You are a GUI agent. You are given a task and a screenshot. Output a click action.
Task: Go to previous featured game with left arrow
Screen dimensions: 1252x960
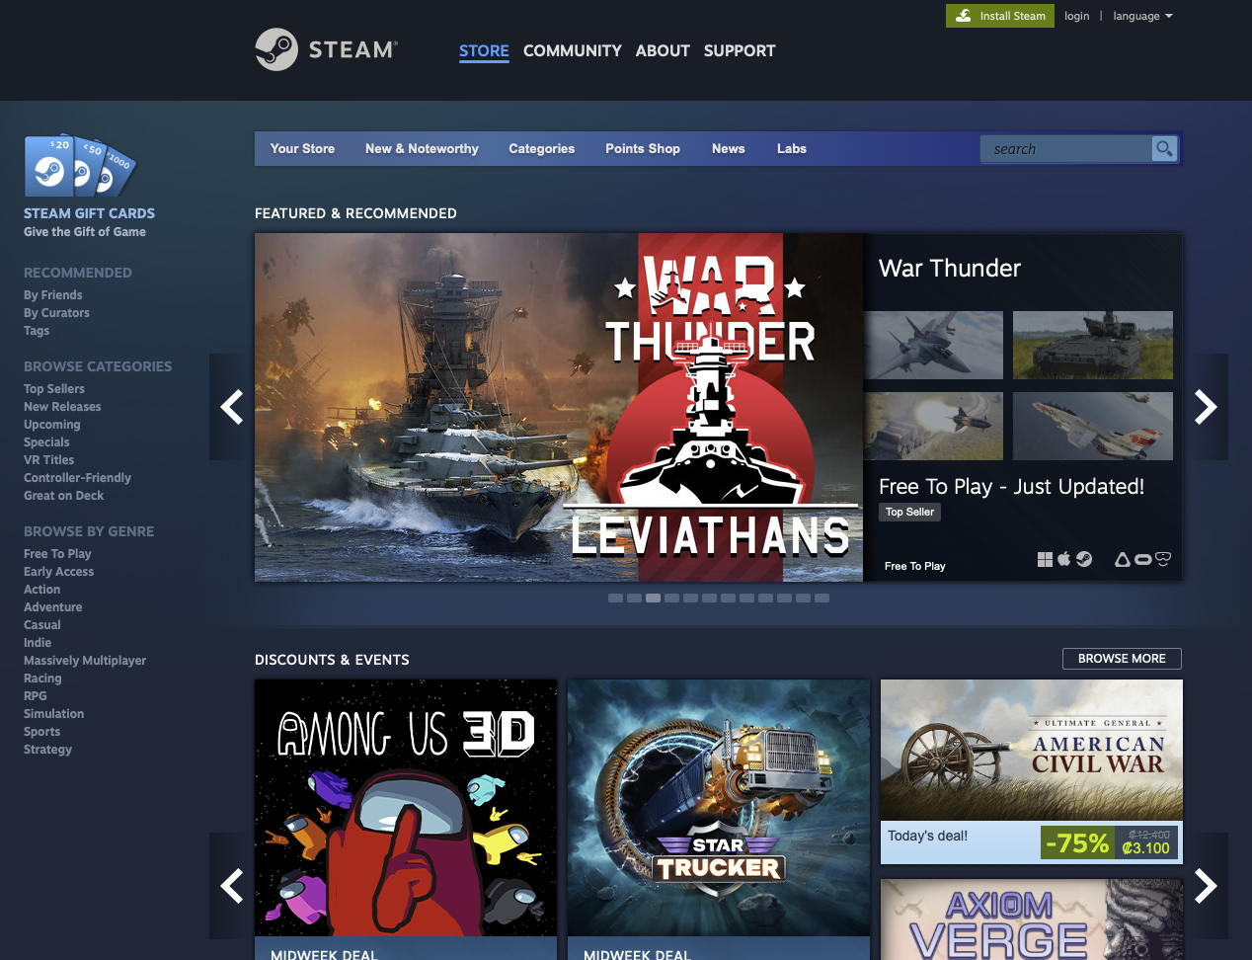(232, 407)
